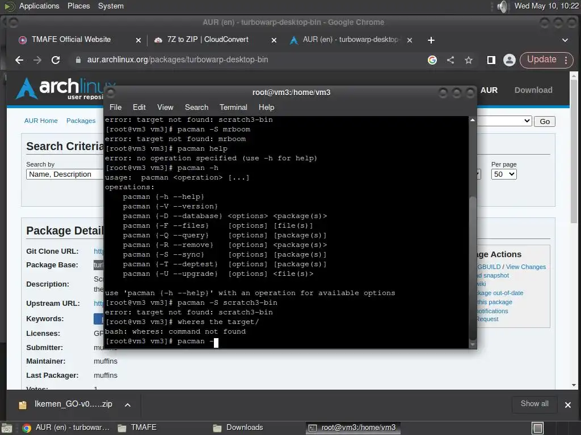This screenshot has width=581, height=435.
Task: Open AUR Home link
Action: tap(41, 121)
